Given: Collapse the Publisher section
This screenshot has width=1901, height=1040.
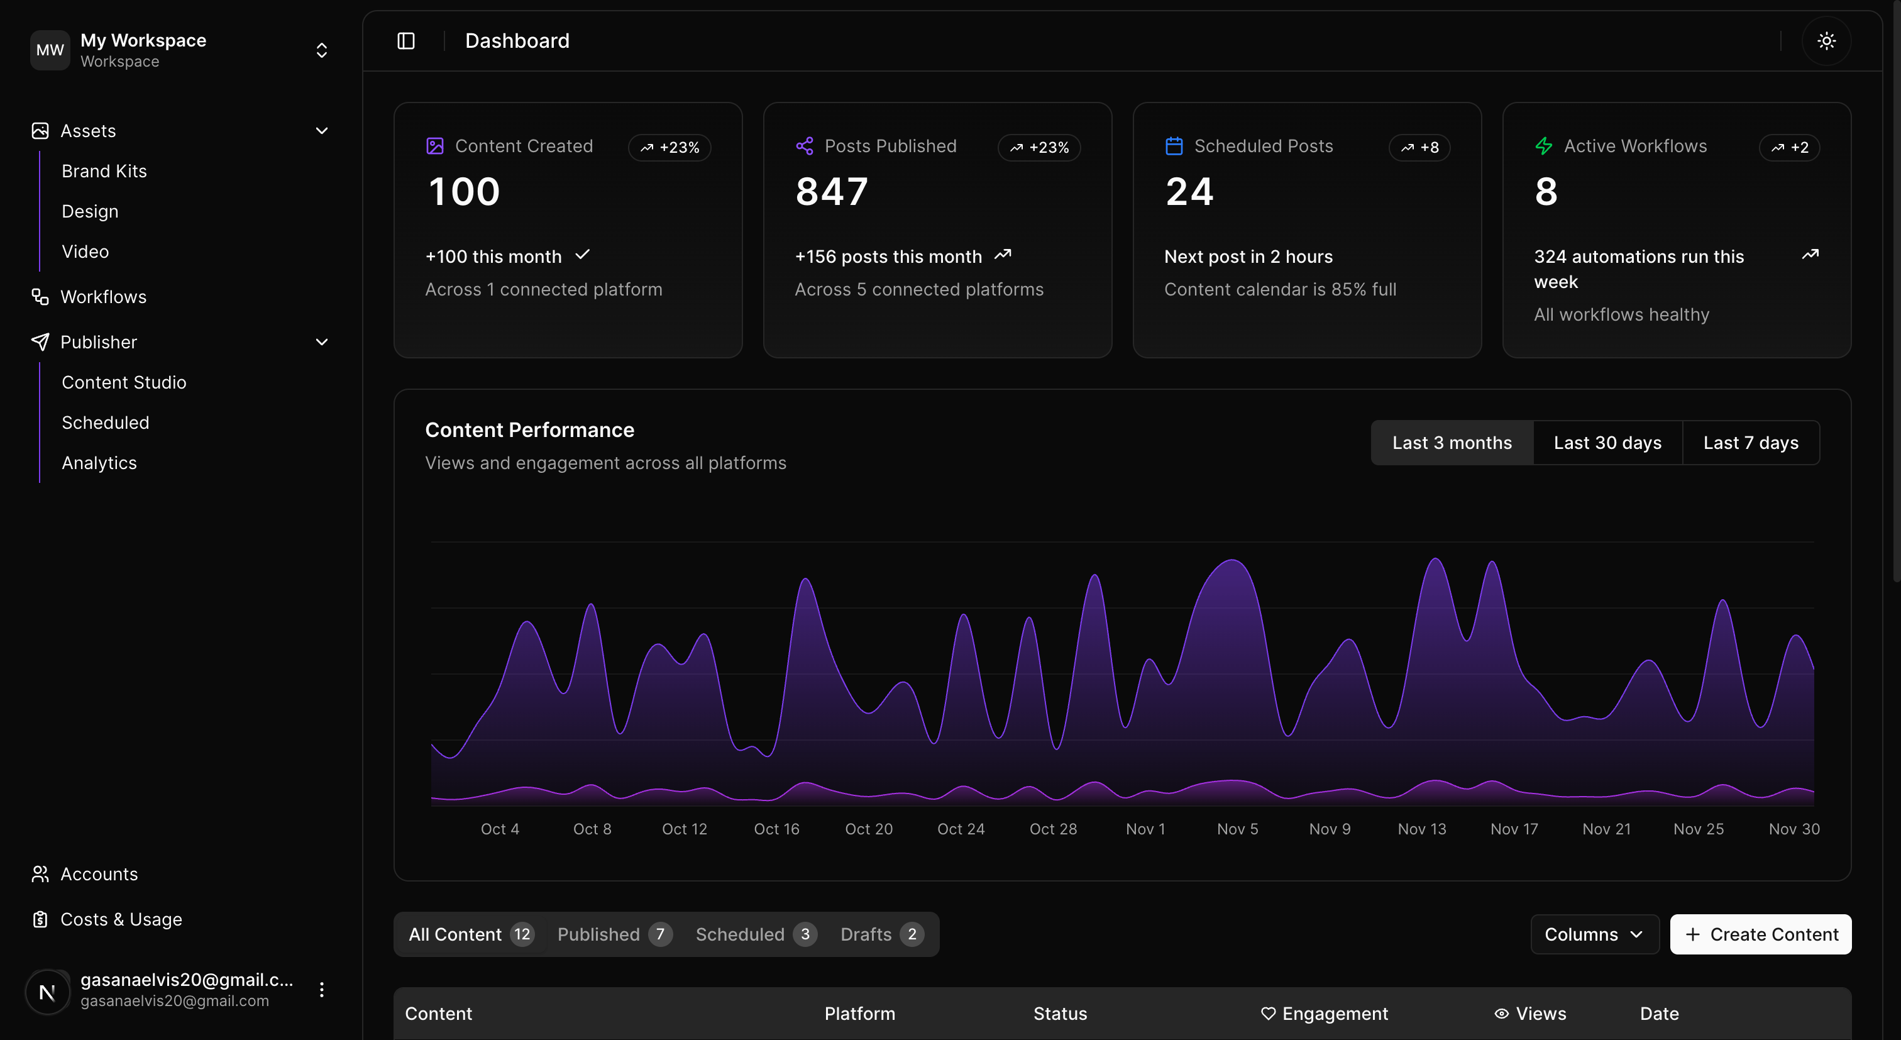Looking at the screenshot, I should coord(321,342).
